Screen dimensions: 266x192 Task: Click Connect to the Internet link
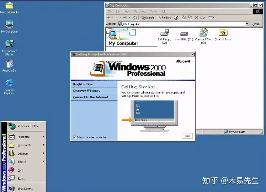(91, 97)
